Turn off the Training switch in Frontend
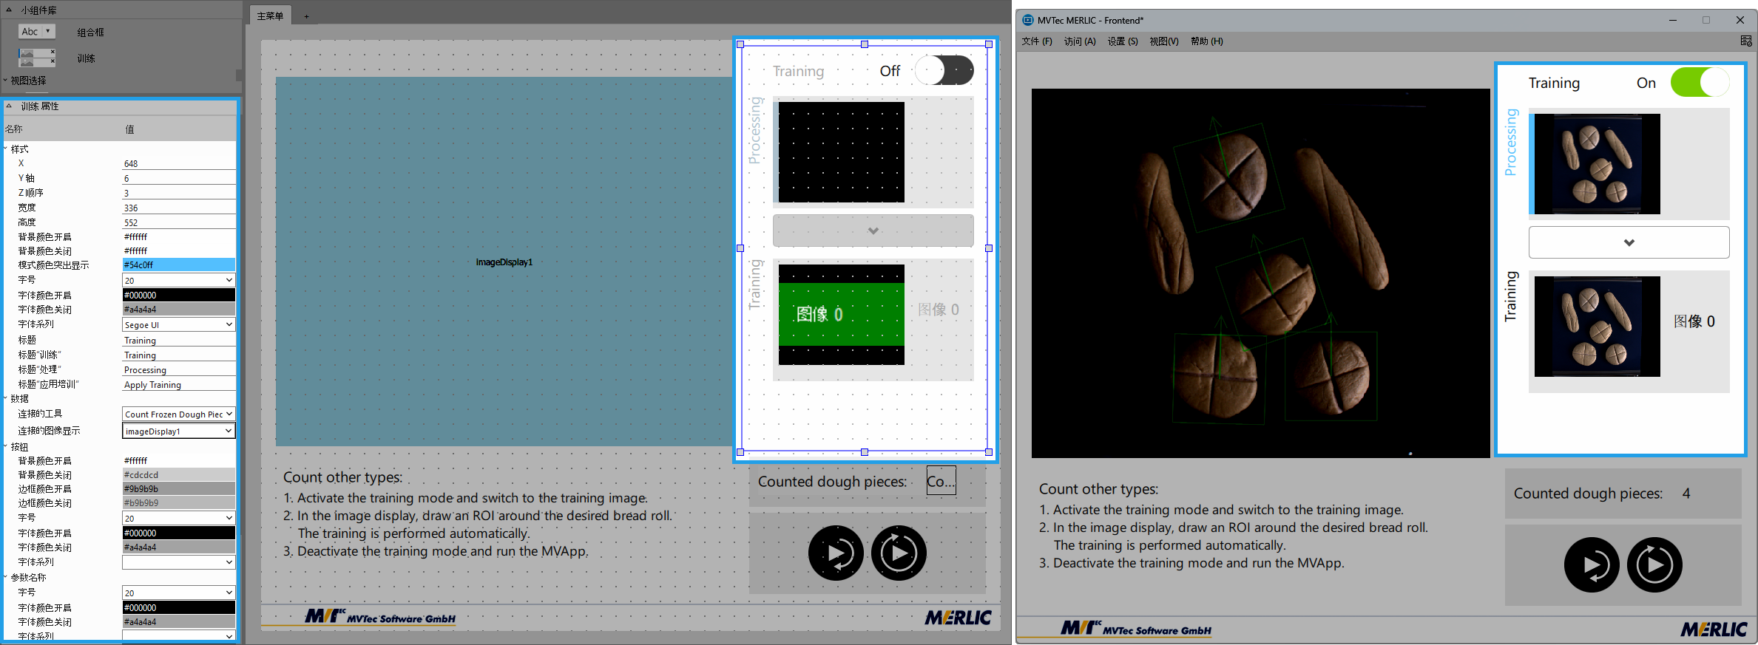This screenshot has height=645, width=1758. pos(1699,83)
